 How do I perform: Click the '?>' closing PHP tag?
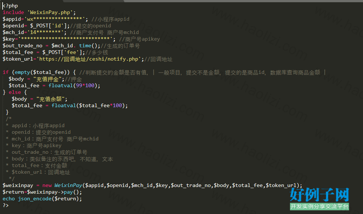click(6, 205)
